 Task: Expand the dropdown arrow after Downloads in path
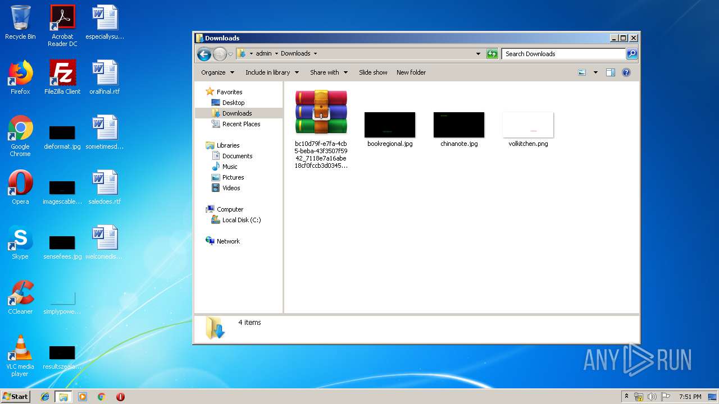[x=315, y=54]
